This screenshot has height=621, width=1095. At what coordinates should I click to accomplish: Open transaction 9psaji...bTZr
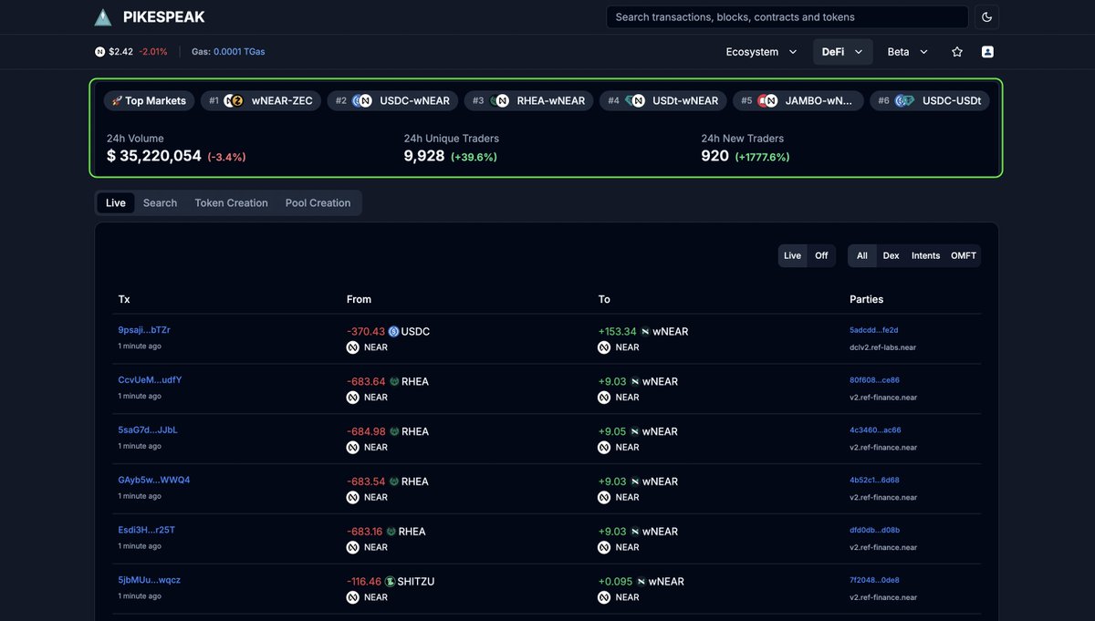(x=144, y=330)
